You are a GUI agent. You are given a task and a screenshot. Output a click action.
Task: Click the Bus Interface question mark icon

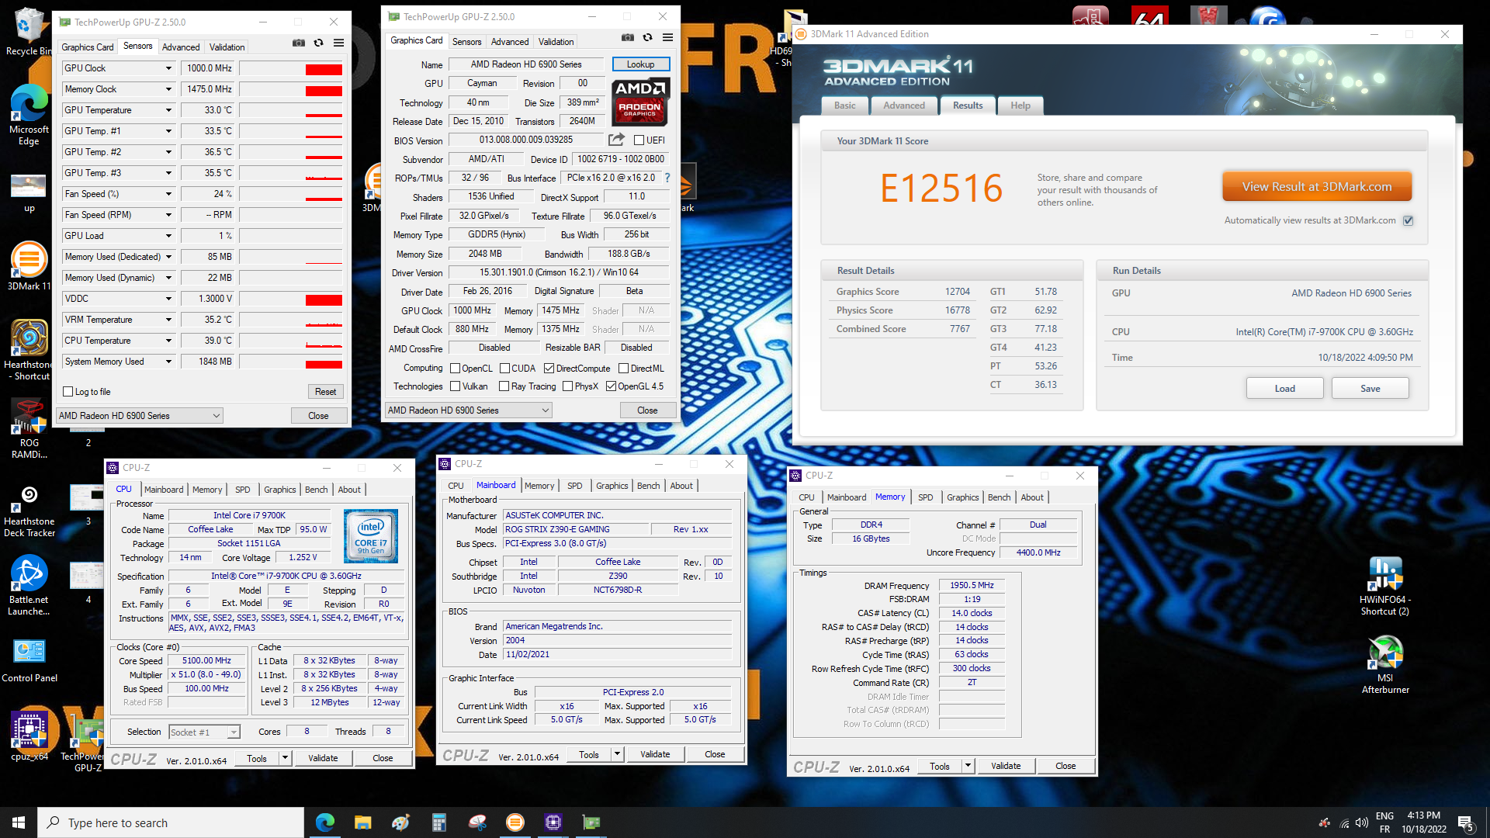click(667, 178)
